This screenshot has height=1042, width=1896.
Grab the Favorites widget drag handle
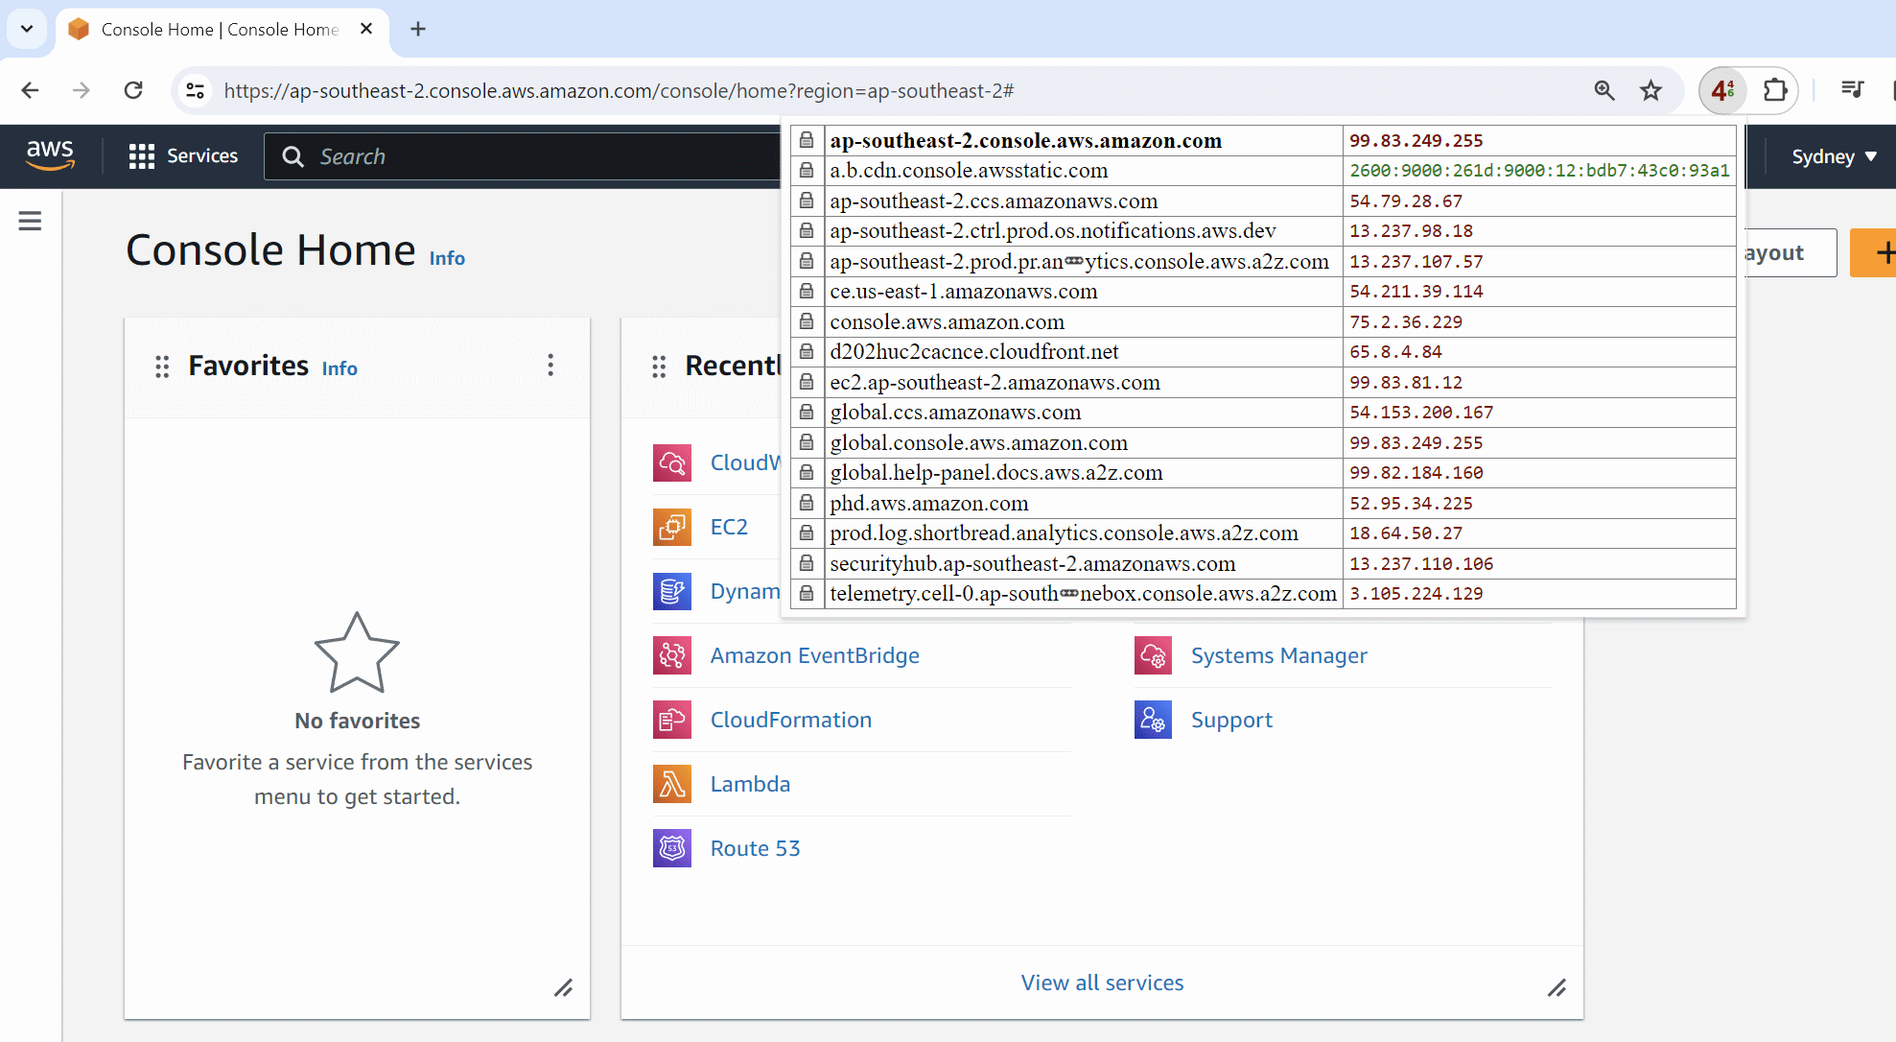tap(162, 367)
